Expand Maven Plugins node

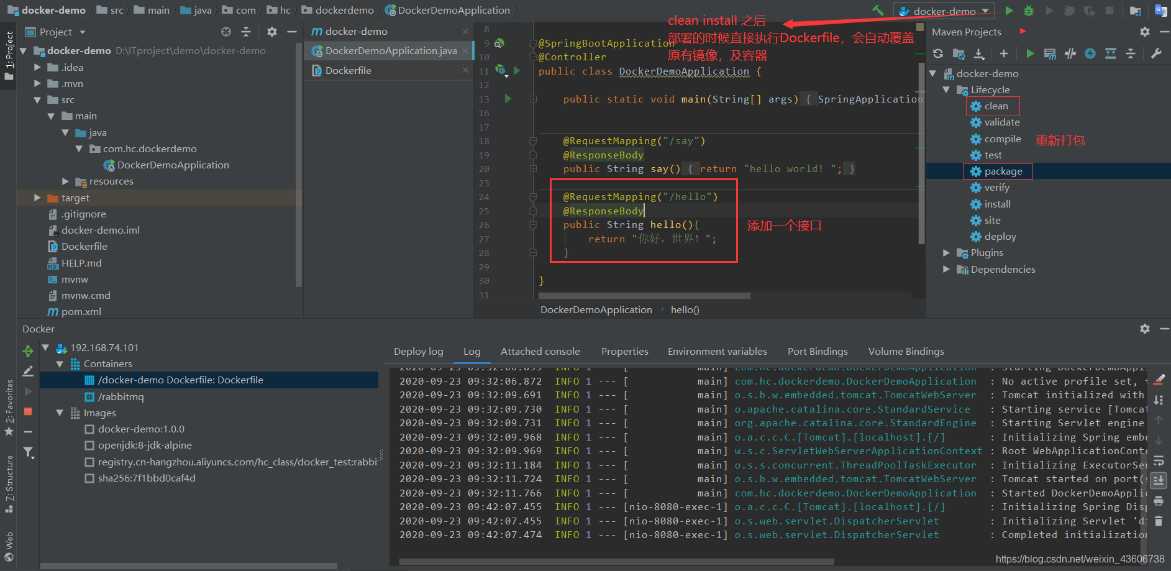(946, 253)
